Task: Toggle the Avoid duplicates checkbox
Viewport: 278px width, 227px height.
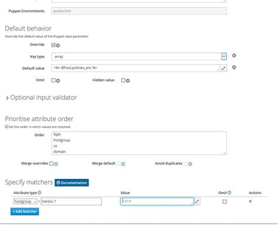Action: [186, 164]
